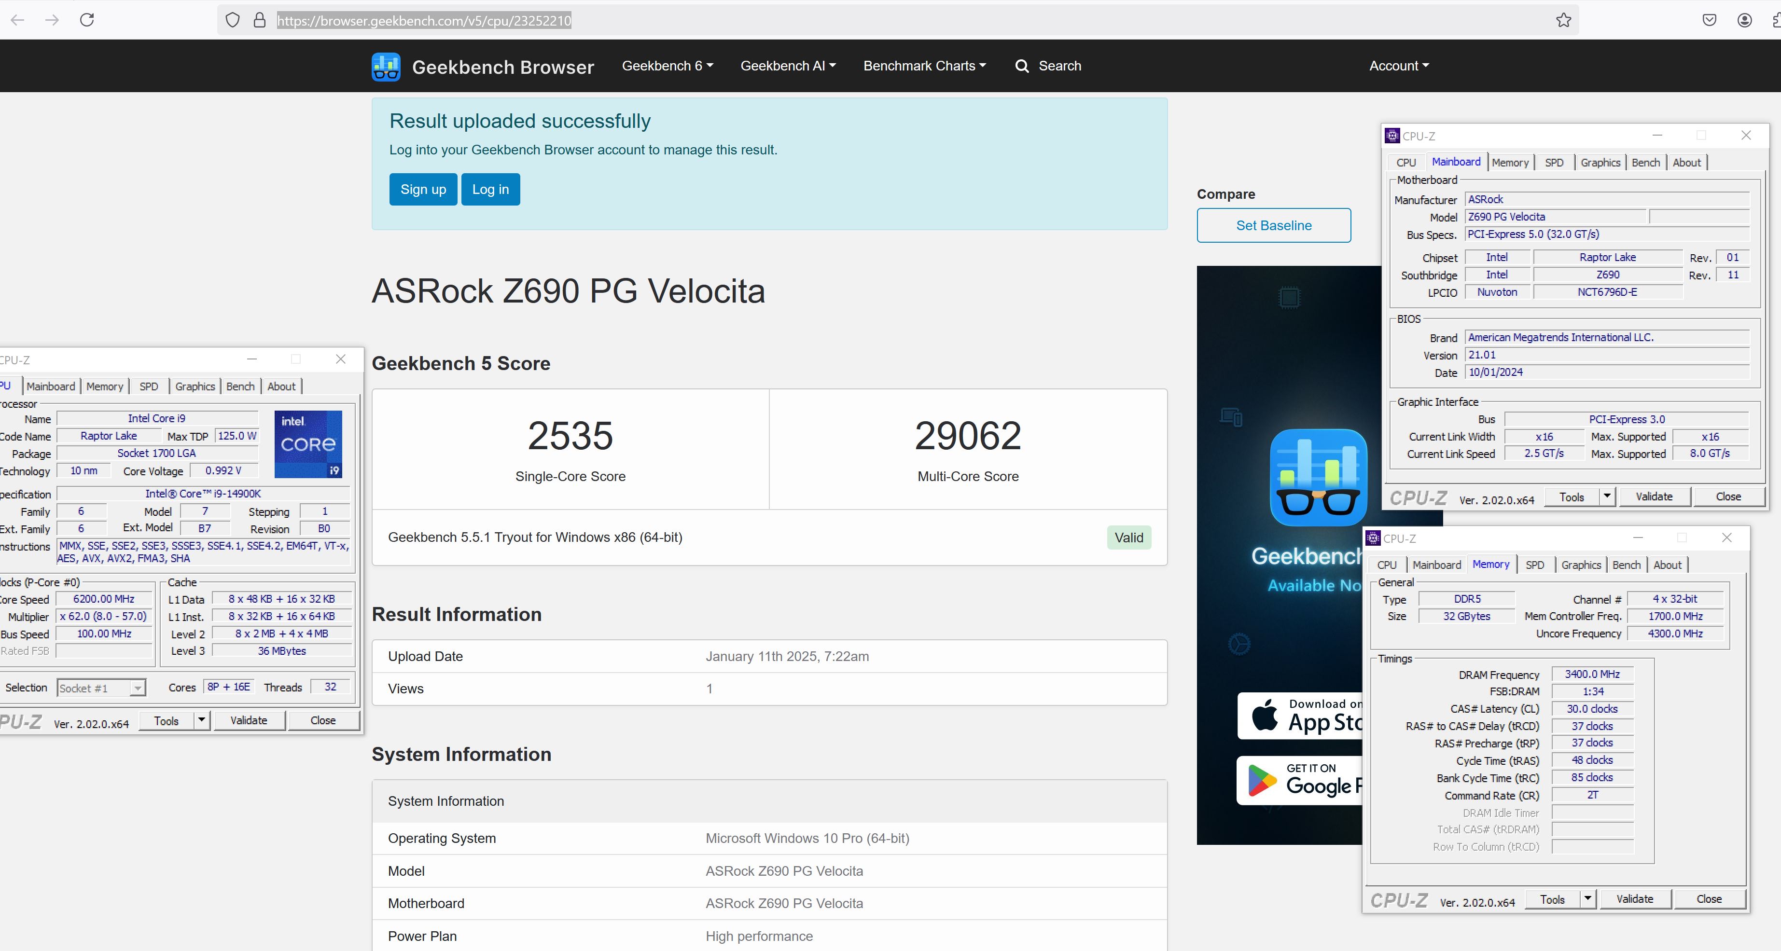This screenshot has height=951, width=1781.
Task: Click the Sign up button
Action: click(423, 189)
